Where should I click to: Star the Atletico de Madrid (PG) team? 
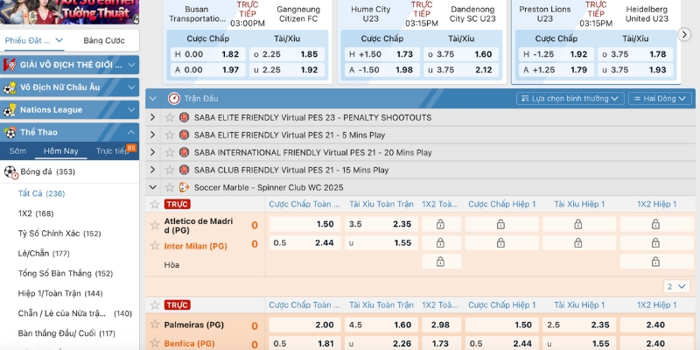(155, 225)
